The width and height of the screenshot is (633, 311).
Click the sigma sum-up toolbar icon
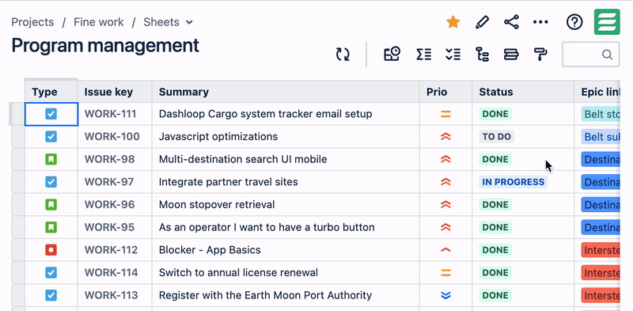[424, 54]
